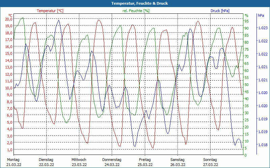Pick the Samstag 26.03.22 date label
The height and width of the screenshot is (168, 270).
[x=177, y=162]
